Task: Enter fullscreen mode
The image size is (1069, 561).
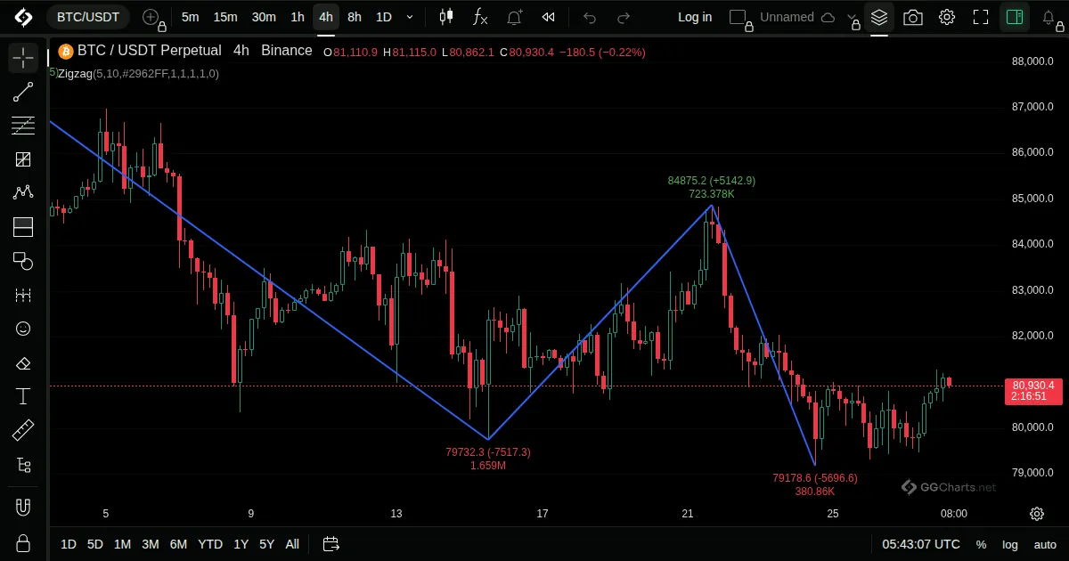Action: pyautogui.click(x=981, y=17)
